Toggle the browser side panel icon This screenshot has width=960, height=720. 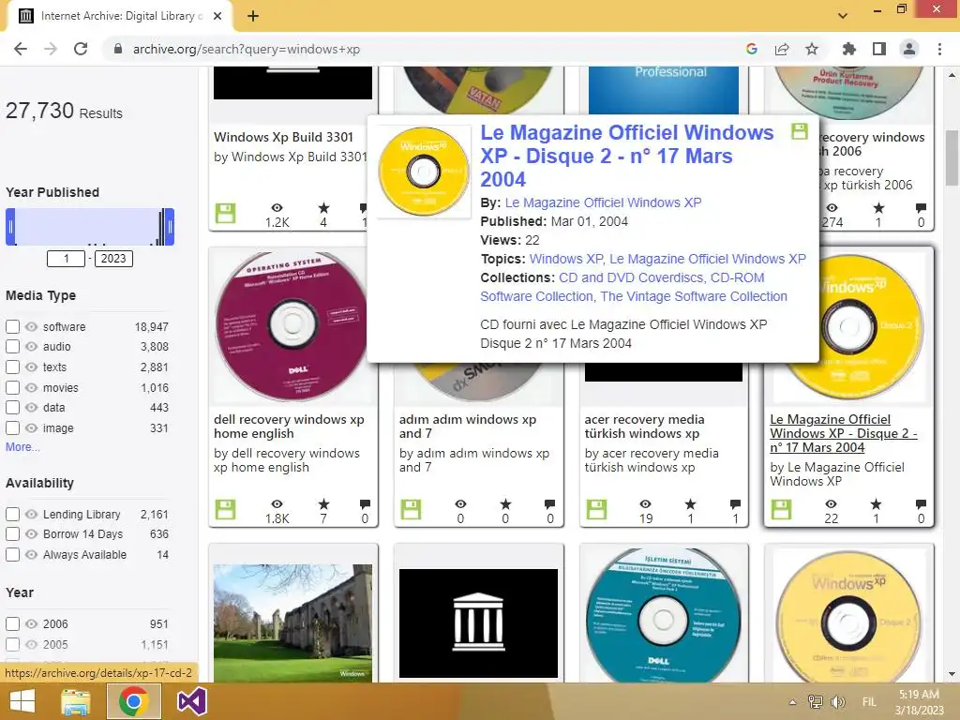[879, 49]
